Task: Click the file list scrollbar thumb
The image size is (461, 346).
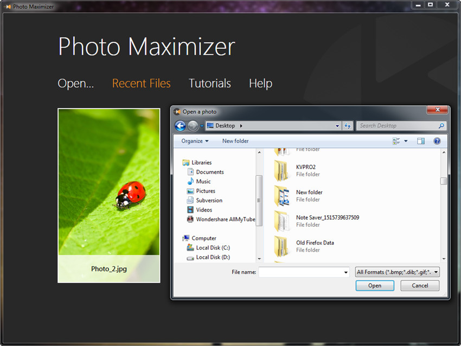Action: (444, 181)
